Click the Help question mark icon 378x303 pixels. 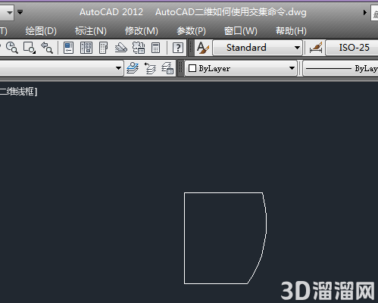coord(178,48)
